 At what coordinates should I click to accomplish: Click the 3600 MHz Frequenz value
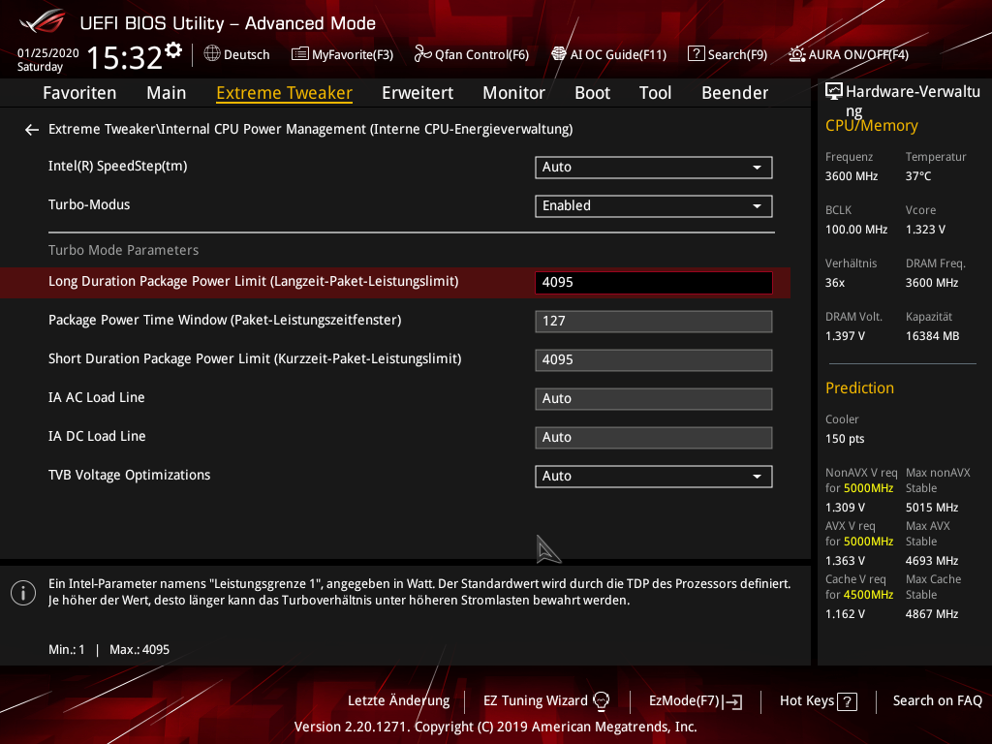[851, 176]
